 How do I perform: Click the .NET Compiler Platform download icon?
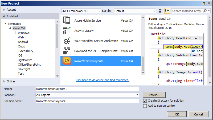pos(67,51)
